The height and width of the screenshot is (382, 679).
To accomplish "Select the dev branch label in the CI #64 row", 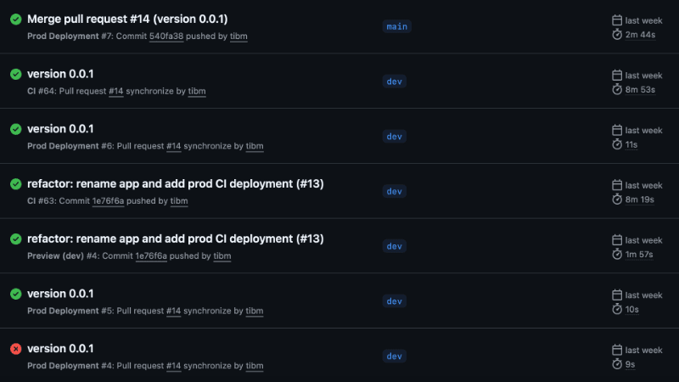I will (394, 81).
